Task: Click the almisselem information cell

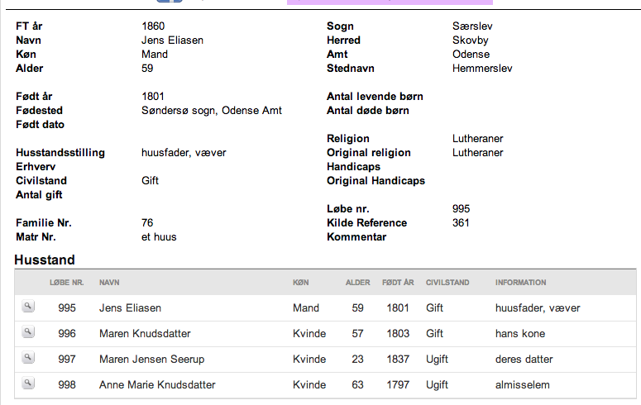Action: coord(523,384)
